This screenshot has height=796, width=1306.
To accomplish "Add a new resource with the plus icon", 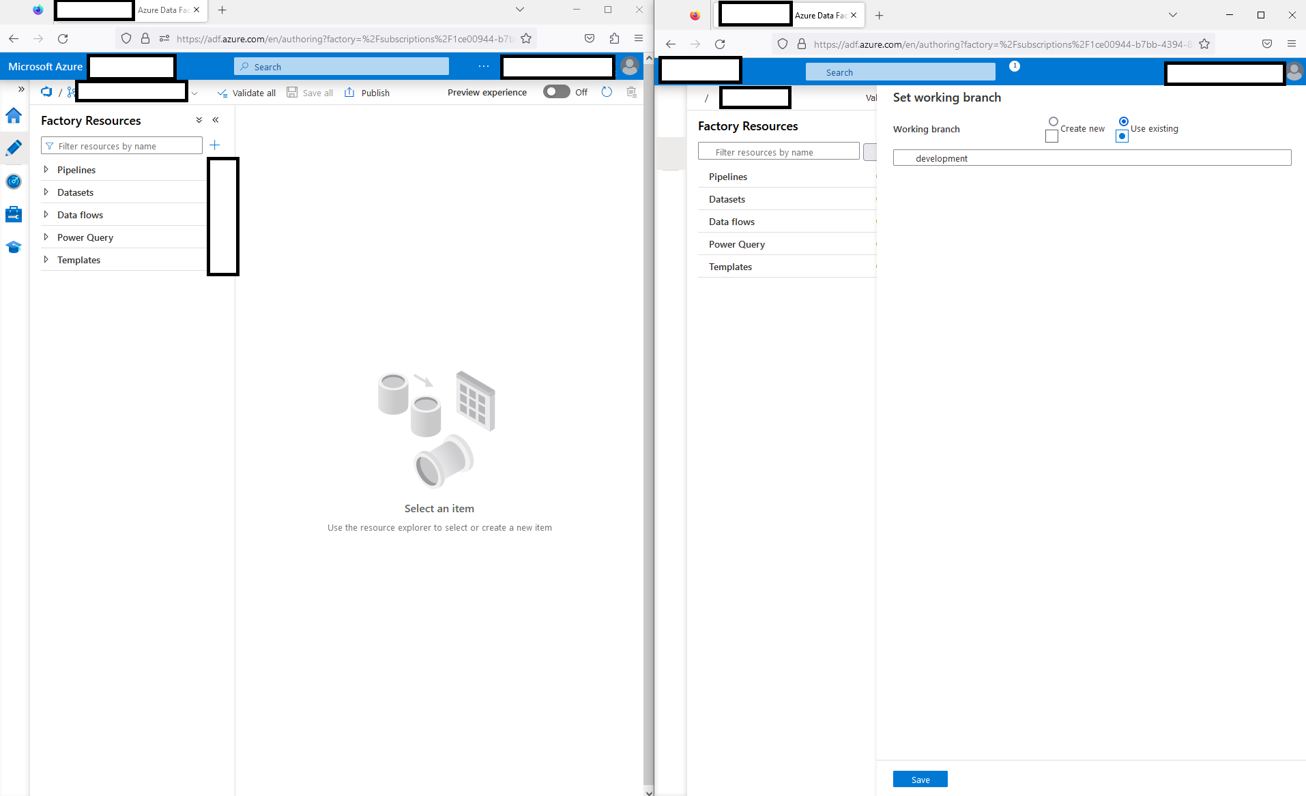I will [214, 145].
